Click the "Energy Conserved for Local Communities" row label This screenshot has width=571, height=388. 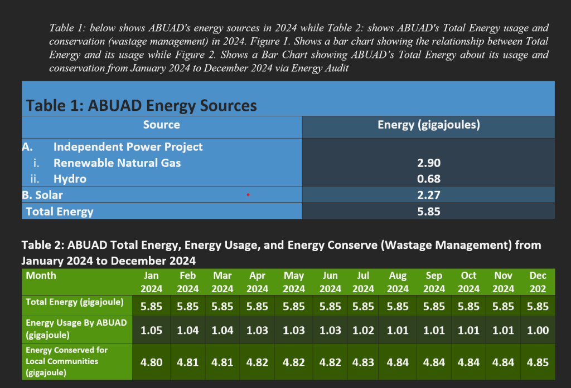click(67, 361)
